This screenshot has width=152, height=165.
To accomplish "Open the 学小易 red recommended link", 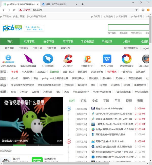I will pyautogui.click(x=15, y=72).
